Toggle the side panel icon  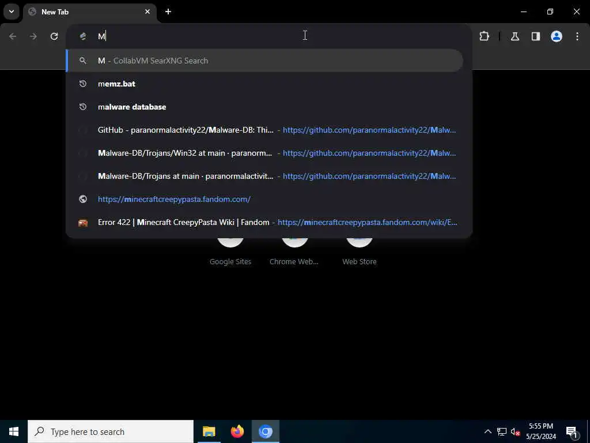(x=536, y=36)
